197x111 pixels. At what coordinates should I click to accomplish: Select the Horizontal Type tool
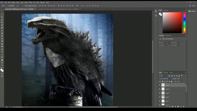point(2,52)
